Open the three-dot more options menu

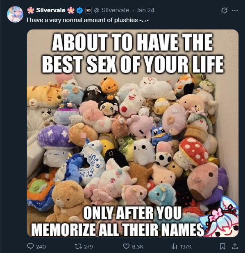tap(235, 11)
